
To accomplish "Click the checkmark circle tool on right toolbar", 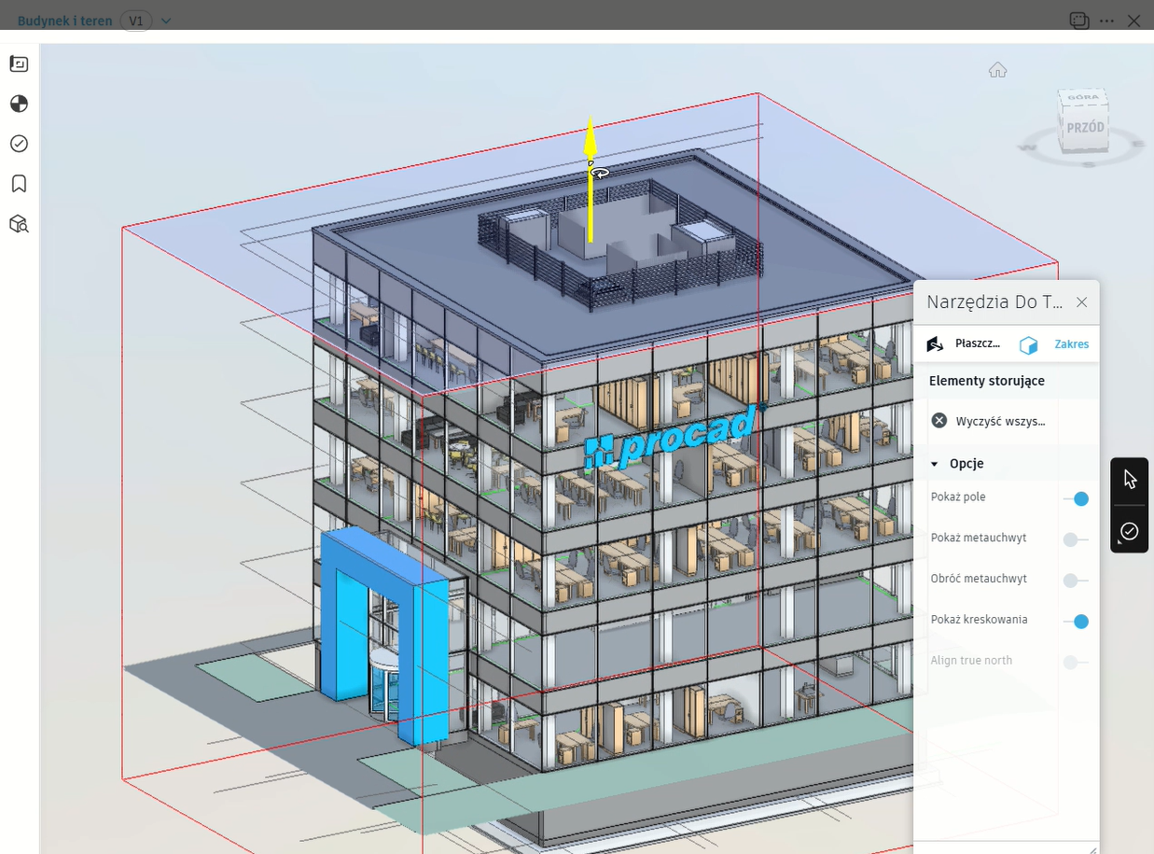I will 1129,531.
